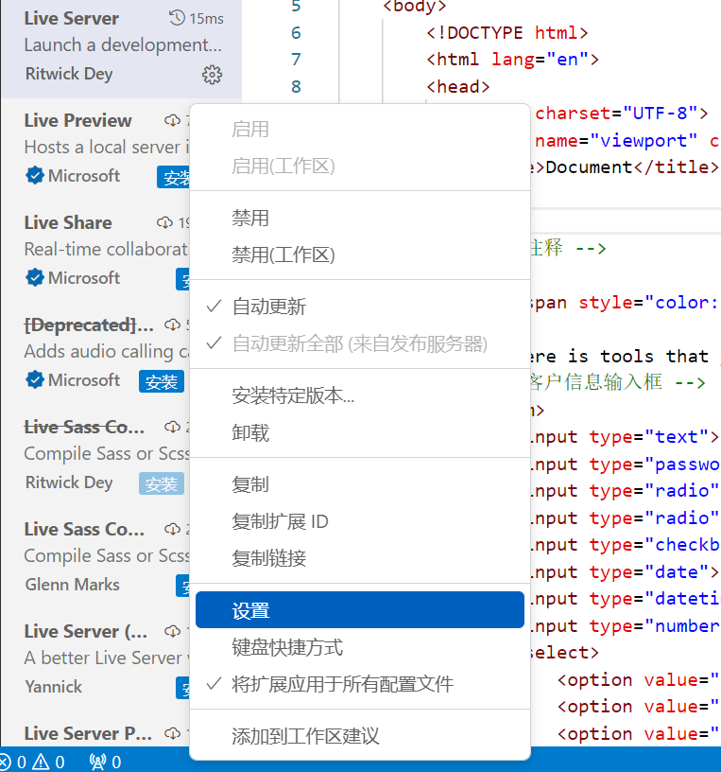Click the Deprecated extension download cloud icon

(x=173, y=325)
